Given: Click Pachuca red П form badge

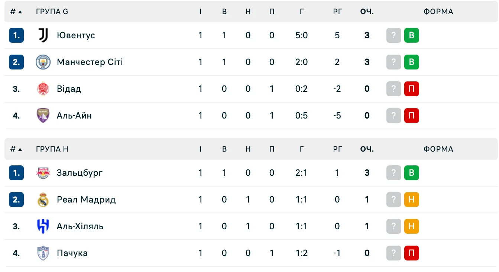Looking at the screenshot, I should (411, 253).
